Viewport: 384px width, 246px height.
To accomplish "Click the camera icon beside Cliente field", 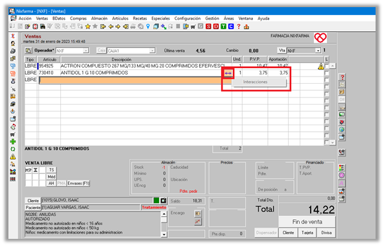I will pyautogui.click(x=163, y=201).
